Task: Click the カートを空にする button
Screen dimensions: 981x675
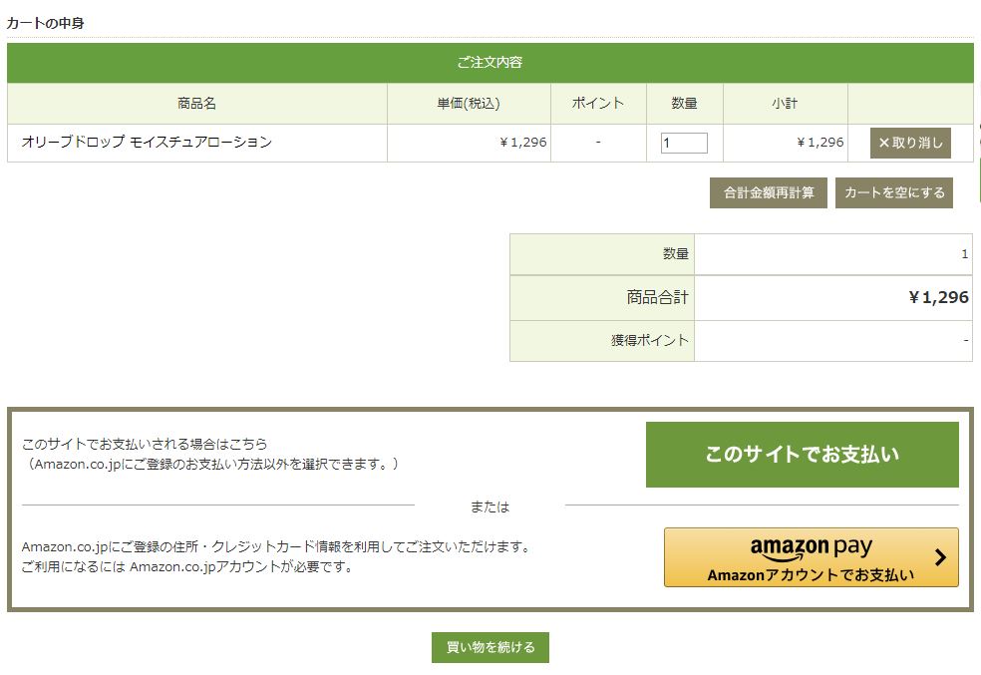Action: [894, 192]
